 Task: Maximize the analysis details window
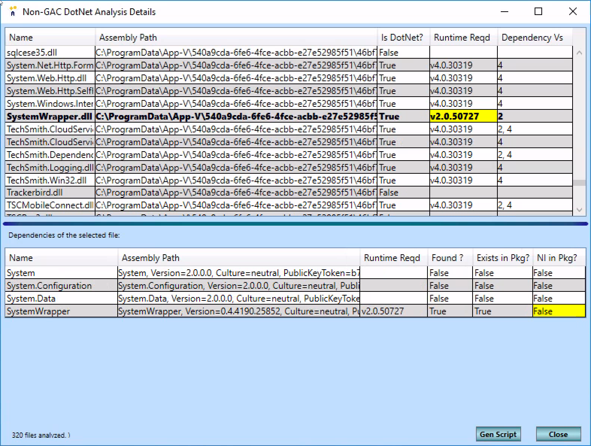point(538,12)
